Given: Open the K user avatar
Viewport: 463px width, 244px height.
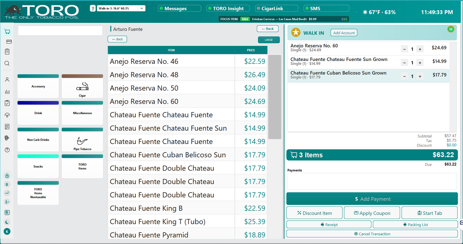Looking at the screenshot, I should point(7,231).
